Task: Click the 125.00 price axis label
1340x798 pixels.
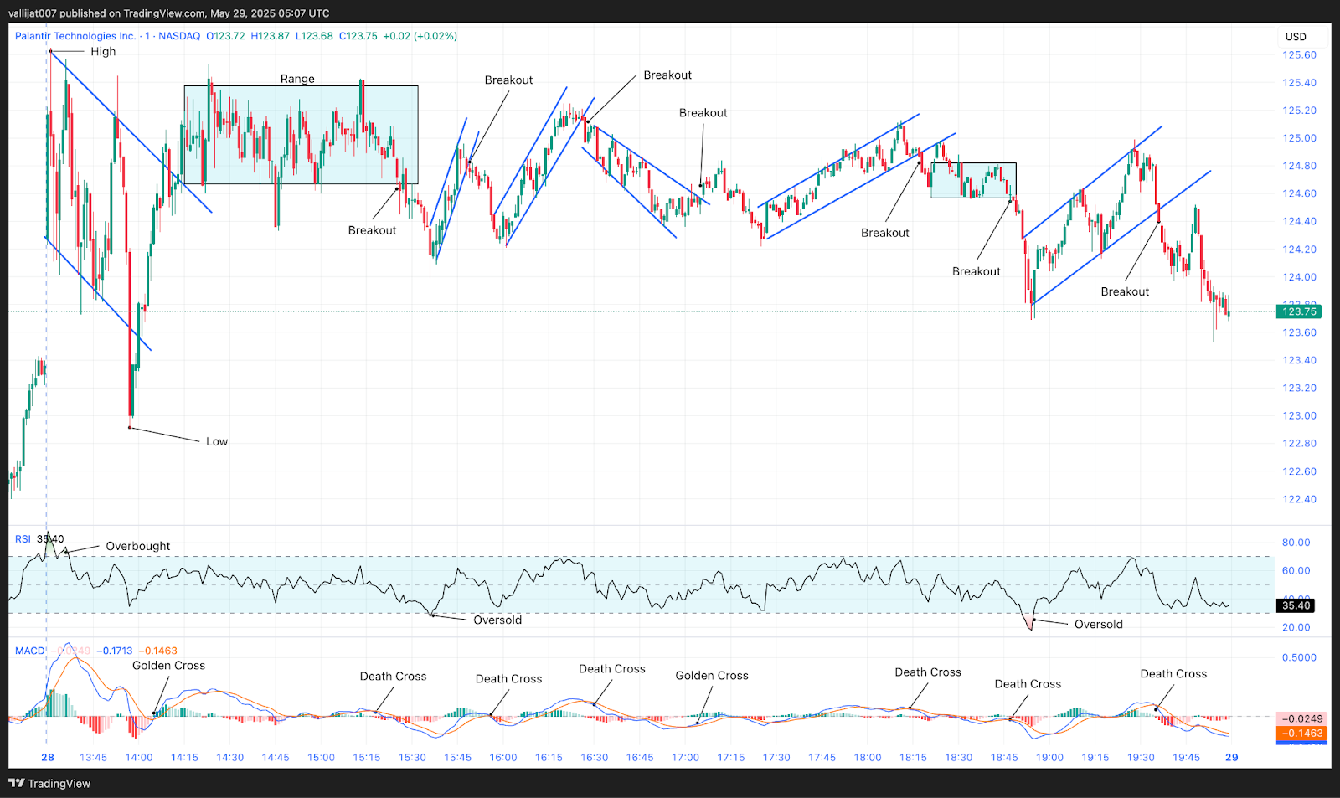Action: [1299, 138]
